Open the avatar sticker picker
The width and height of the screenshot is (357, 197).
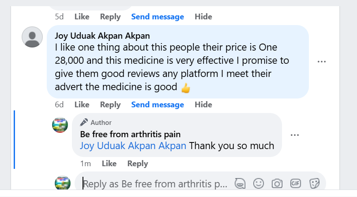pyautogui.click(x=240, y=183)
